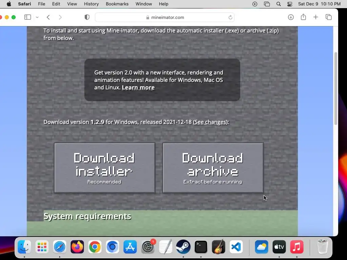The image size is (347, 260).
Task: Expand the sidebar dropdown chevron
Action: coord(37,17)
